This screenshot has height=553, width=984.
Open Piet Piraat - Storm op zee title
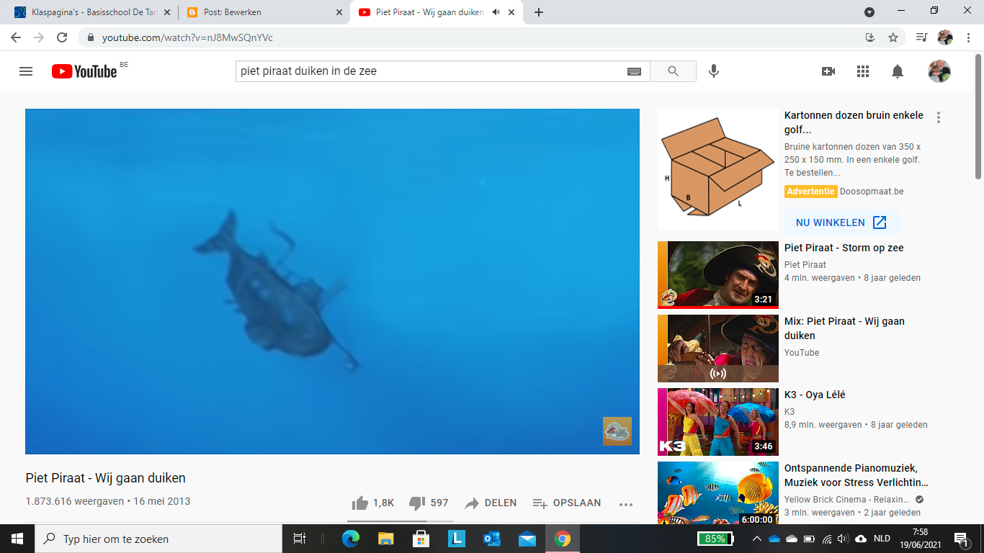tap(844, 248)
